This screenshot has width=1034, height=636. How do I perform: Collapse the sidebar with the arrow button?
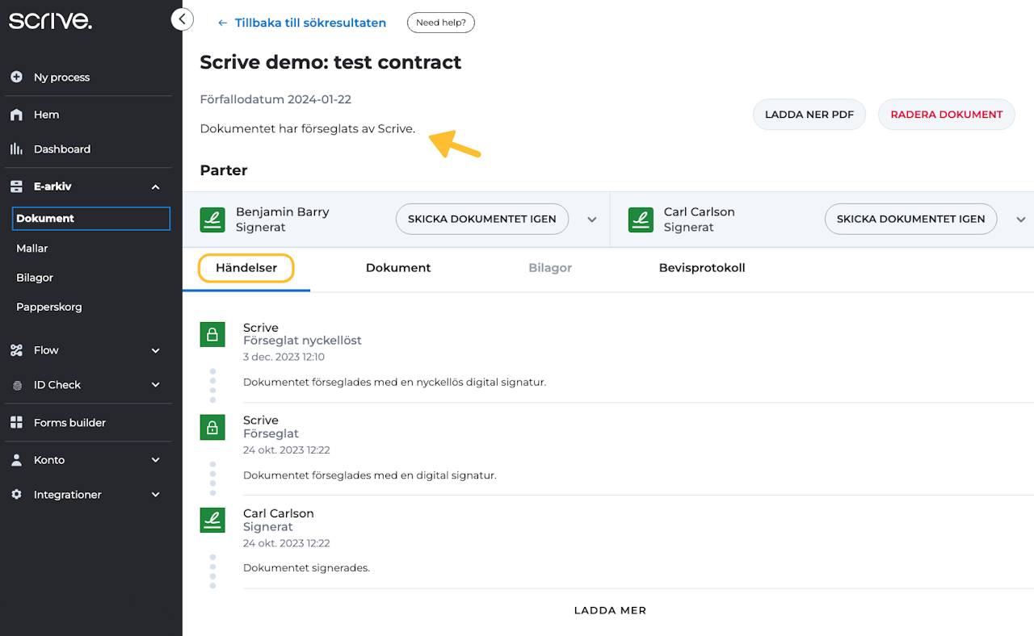tap(183, 19)
